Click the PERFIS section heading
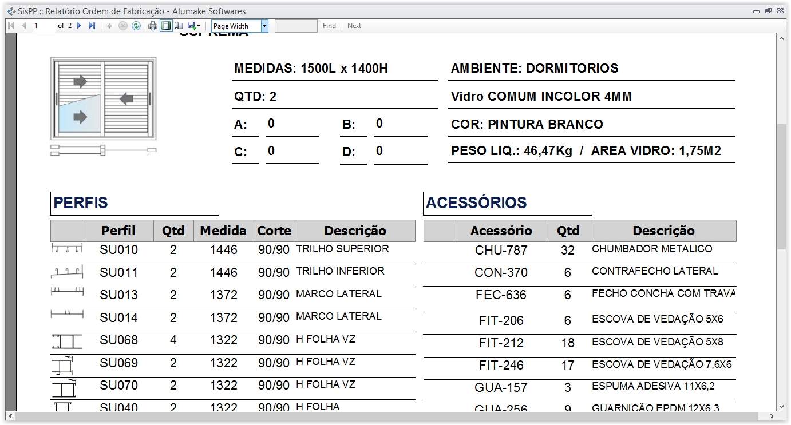 tap(80, 202)
